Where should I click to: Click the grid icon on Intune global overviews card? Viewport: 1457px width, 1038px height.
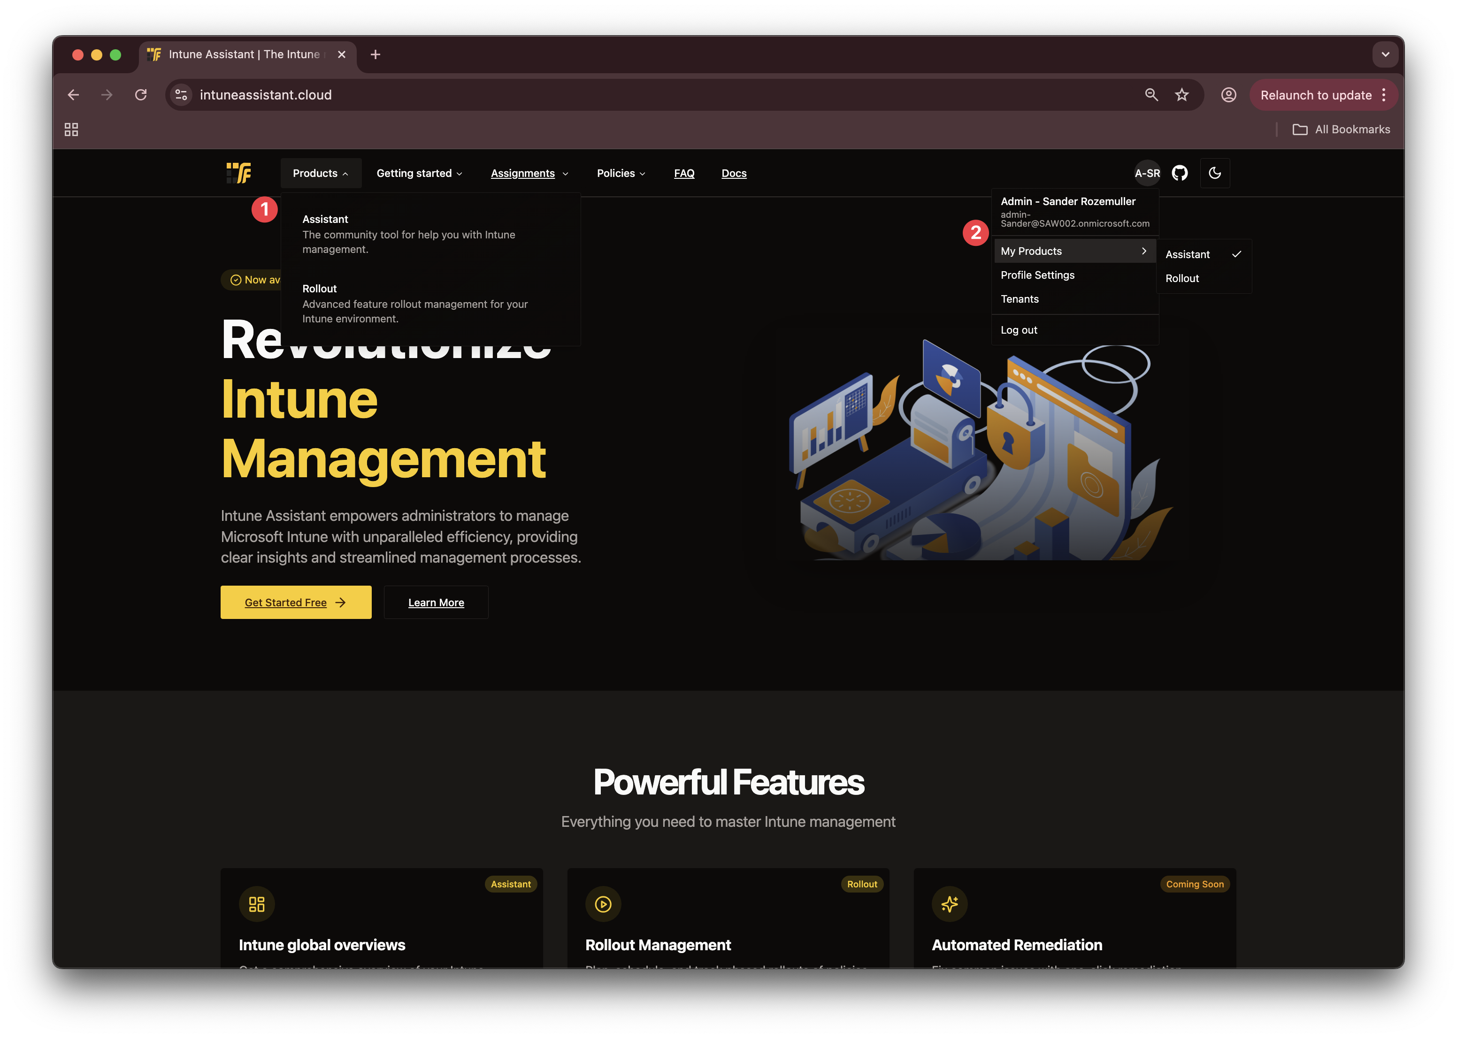(257, 904)
